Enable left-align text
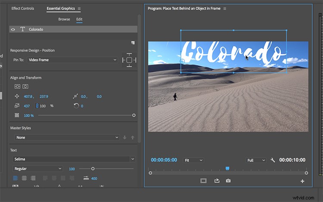The width and height of the screenshot is (323, 202). point(16,178)
